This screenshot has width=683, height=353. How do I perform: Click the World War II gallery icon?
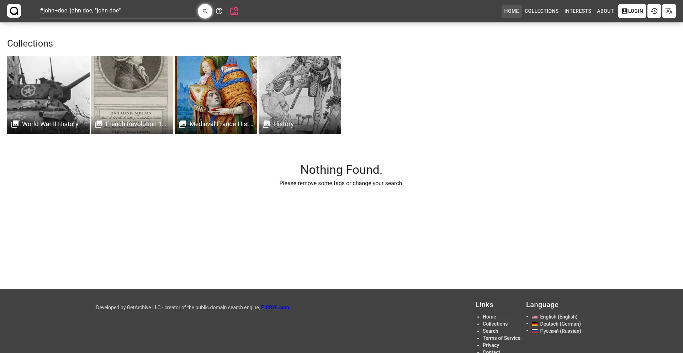[15, 124]
